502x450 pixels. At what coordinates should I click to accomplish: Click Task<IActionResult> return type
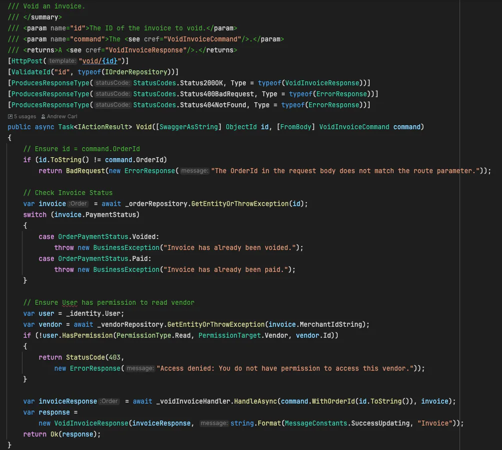[95, 127]
